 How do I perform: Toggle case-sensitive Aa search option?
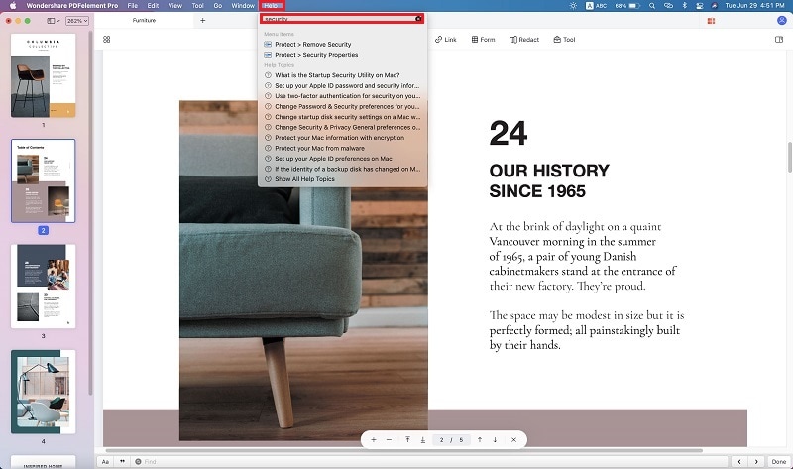(105, 461)
